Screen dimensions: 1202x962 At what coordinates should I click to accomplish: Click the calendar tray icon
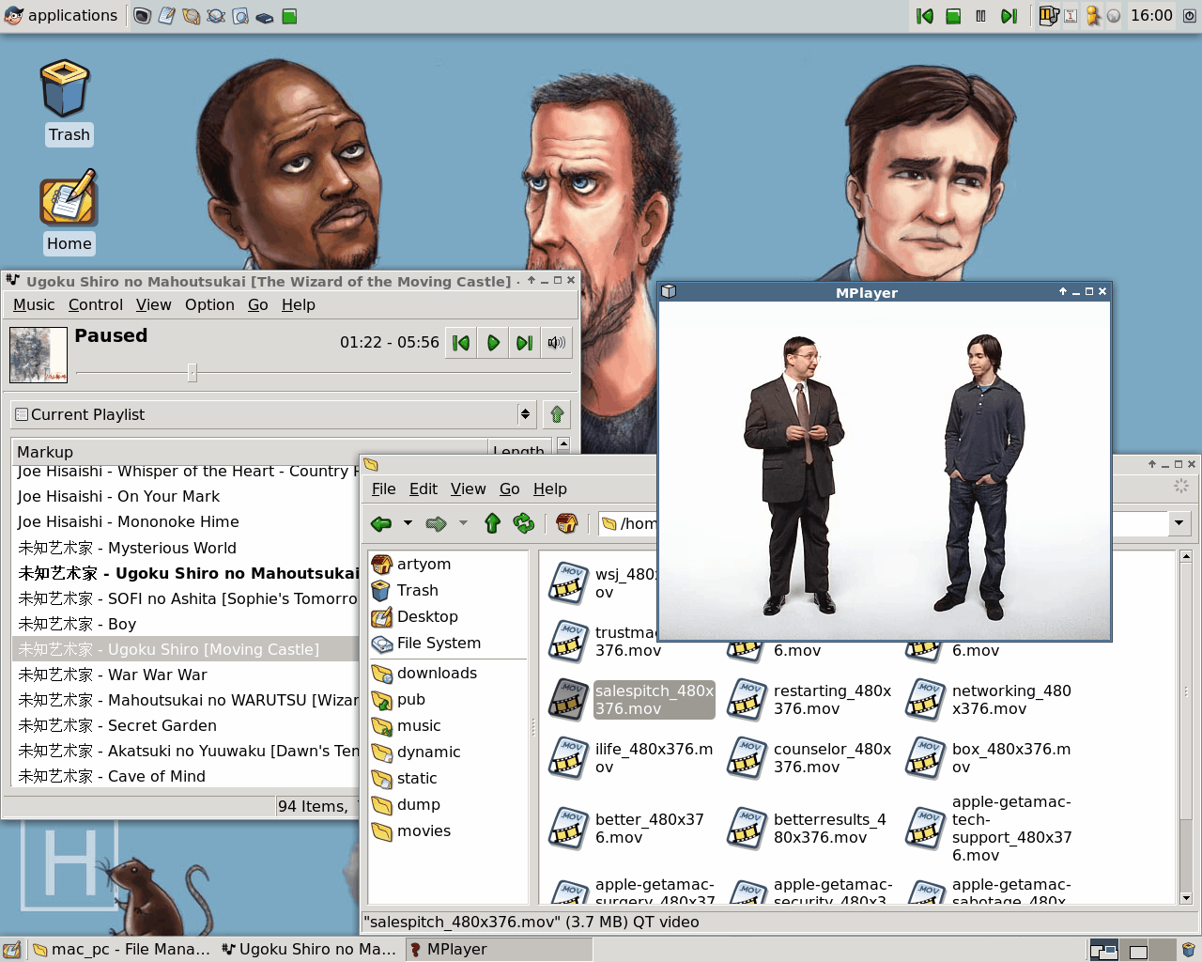coord(1071,16)
